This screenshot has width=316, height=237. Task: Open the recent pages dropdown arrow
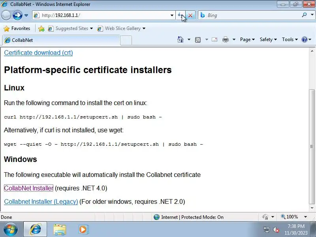pos(26,15)
